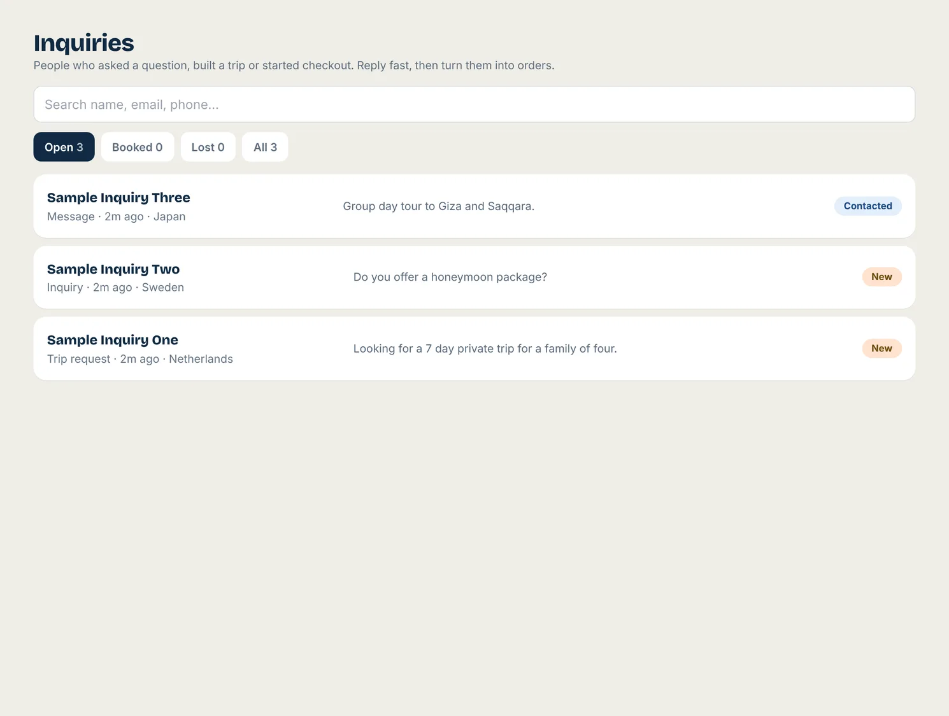The height and width of the screenshot is (716, 949).
Task: Click the Inquiries page heading
Action: (84, 43)
